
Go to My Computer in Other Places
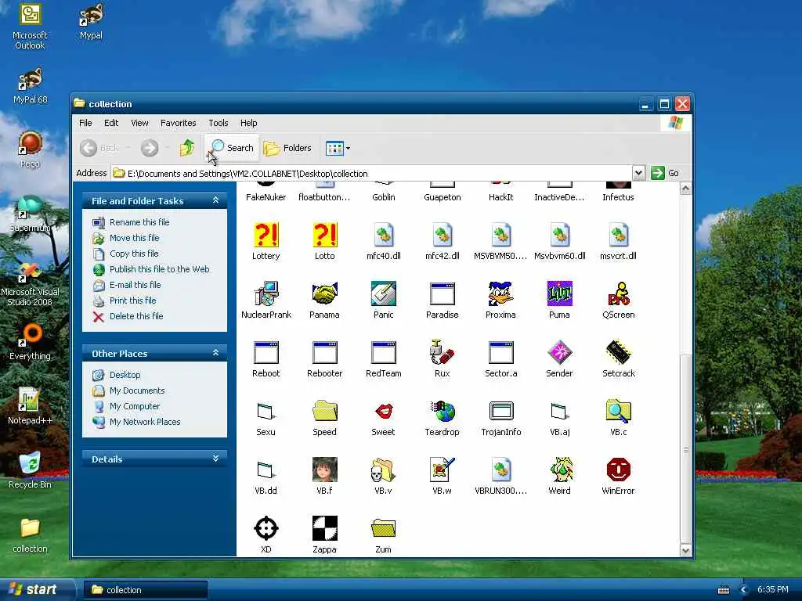click(135, 406)
